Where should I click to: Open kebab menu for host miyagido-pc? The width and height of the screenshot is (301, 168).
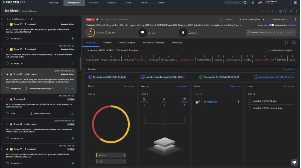pos(238,102)
